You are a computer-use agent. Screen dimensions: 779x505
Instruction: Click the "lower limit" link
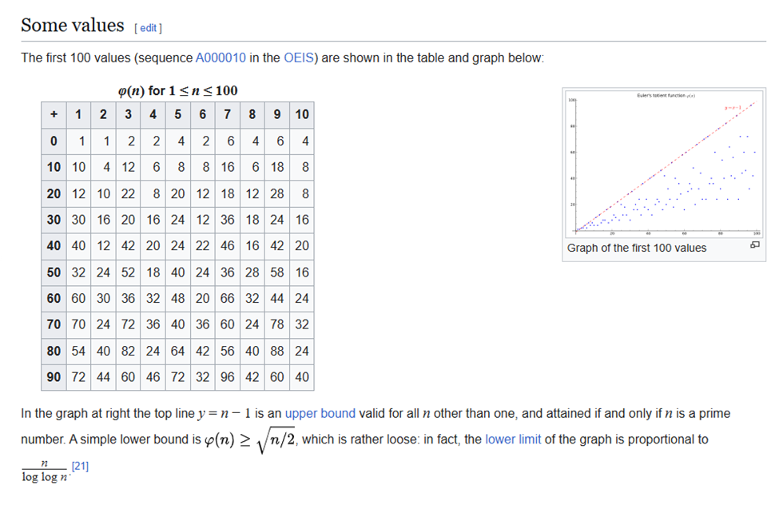click(x=512, y=439)
